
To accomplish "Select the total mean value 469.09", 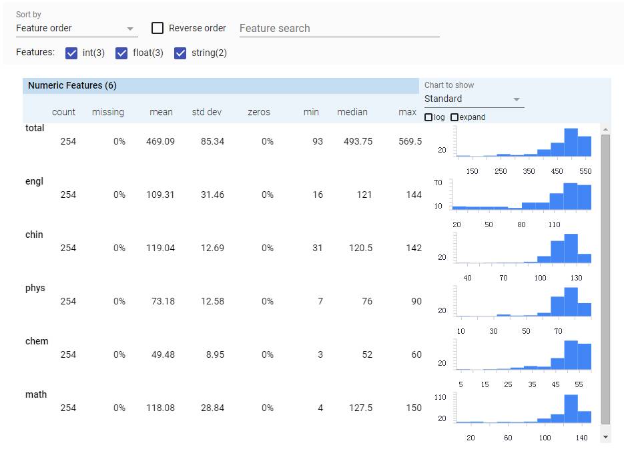I will point(160,141).
